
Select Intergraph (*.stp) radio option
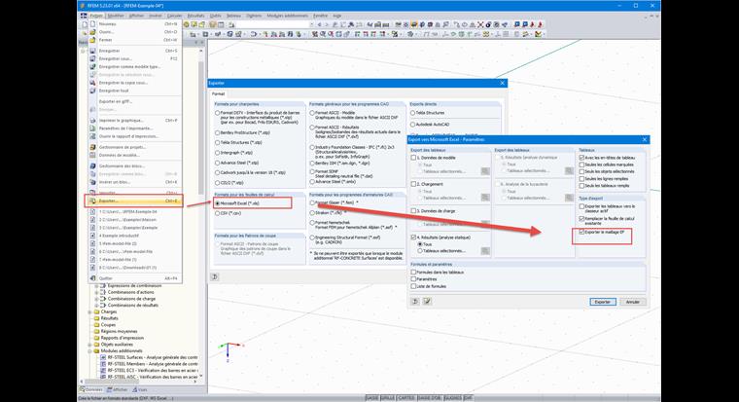[217, 153]
